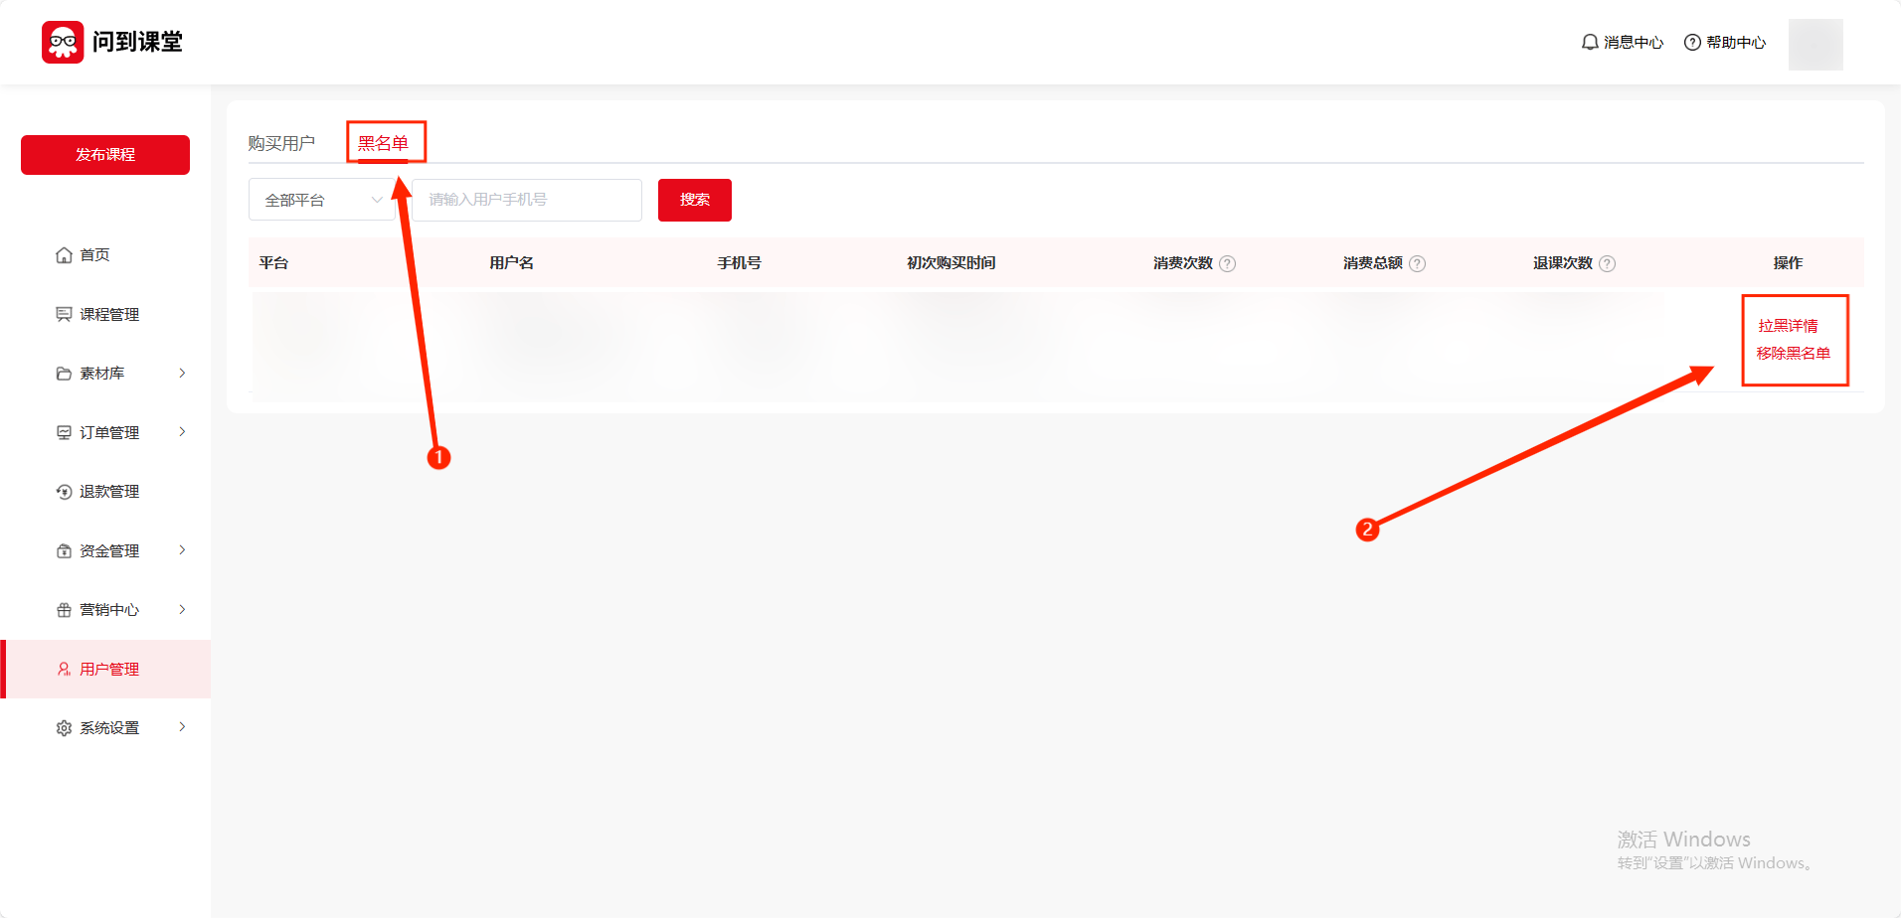Click the 发布课程 button
Screen dimensions: 1901x918
coord(105,155)
